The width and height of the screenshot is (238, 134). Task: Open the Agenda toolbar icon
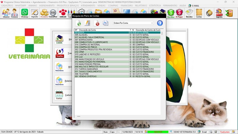tap(35, 13)
